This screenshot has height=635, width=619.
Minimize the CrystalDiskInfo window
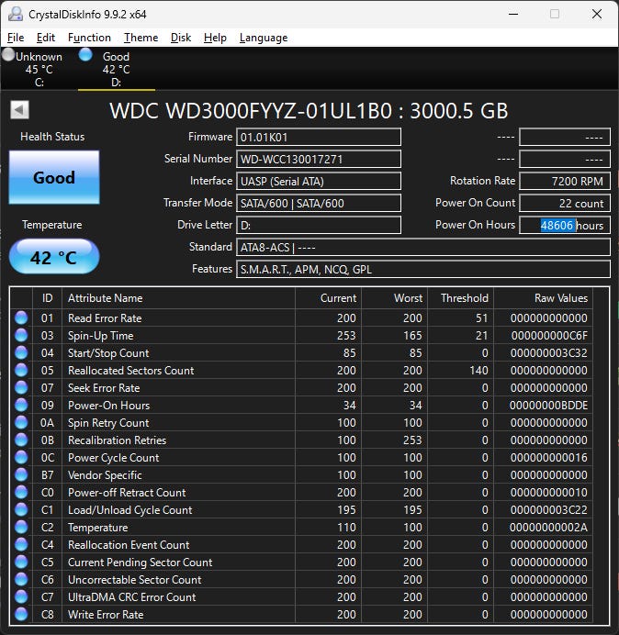click(513, 14)
